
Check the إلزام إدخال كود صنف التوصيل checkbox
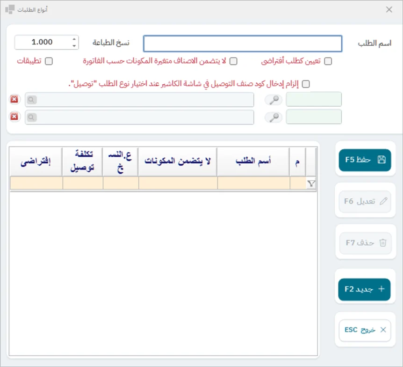(306, 84)
